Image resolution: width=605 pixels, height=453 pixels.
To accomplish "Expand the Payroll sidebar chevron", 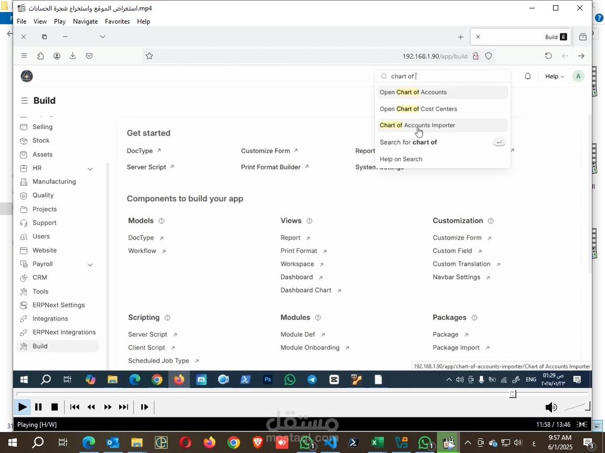I will (90, 265).
